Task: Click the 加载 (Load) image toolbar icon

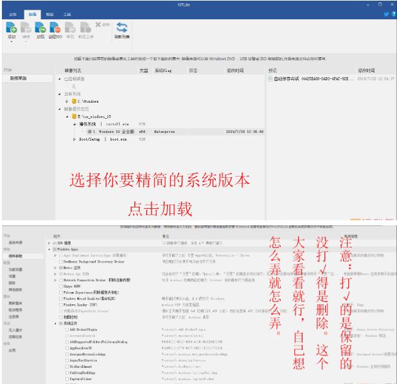Action: 40,28
